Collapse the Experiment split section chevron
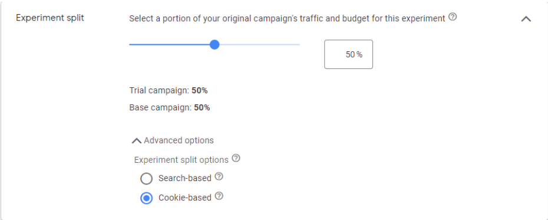The height and width of the screenshot is (220, 548). (526, 19)
